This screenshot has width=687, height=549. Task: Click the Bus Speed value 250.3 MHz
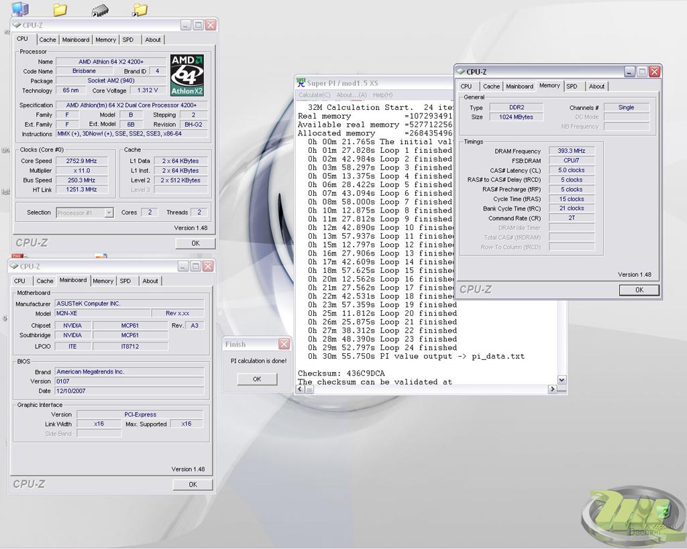[81, 180]
